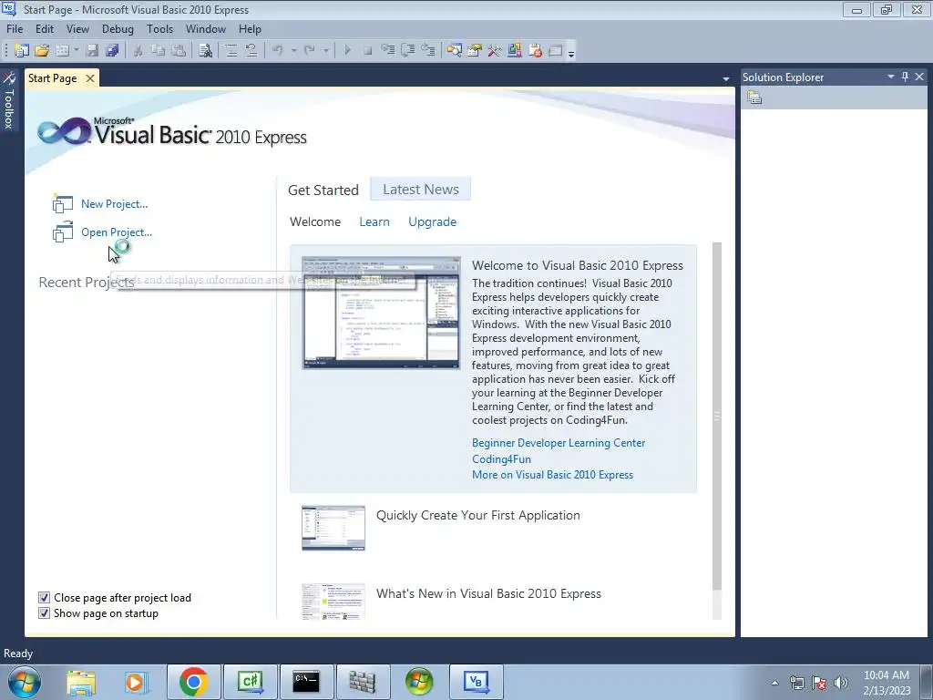Select Quickly Create Your First Application item
This screenshot has width=933, height=700.
477,516
